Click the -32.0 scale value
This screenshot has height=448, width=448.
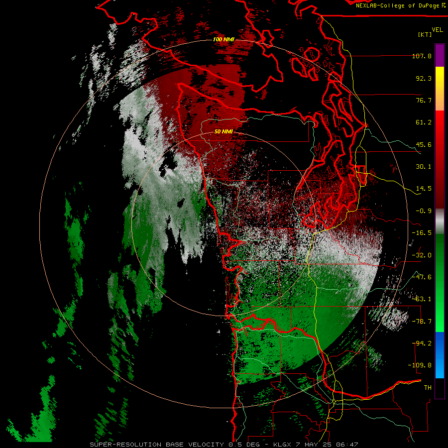pyautogui.click(x=422, y=255)
